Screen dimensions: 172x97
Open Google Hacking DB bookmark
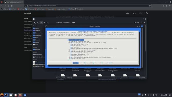click(61, 9)
